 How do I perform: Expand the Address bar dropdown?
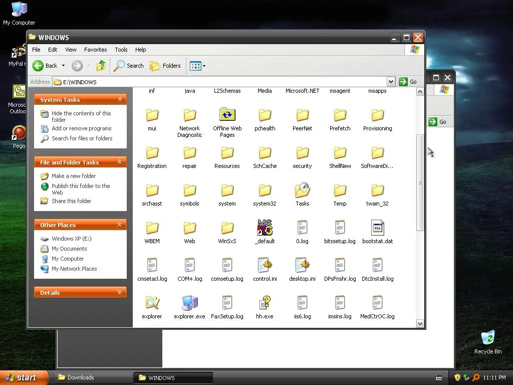click(x=391, y=82)
